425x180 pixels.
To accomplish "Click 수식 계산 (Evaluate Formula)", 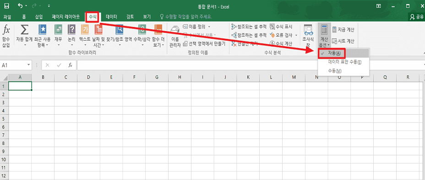I will click(x=281, y=43).
